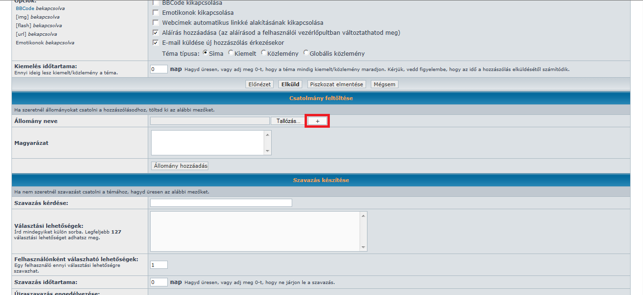The image size is (643, 295).
Task: Click the Előnézet preview button
Action: click(x=259, y=84)
